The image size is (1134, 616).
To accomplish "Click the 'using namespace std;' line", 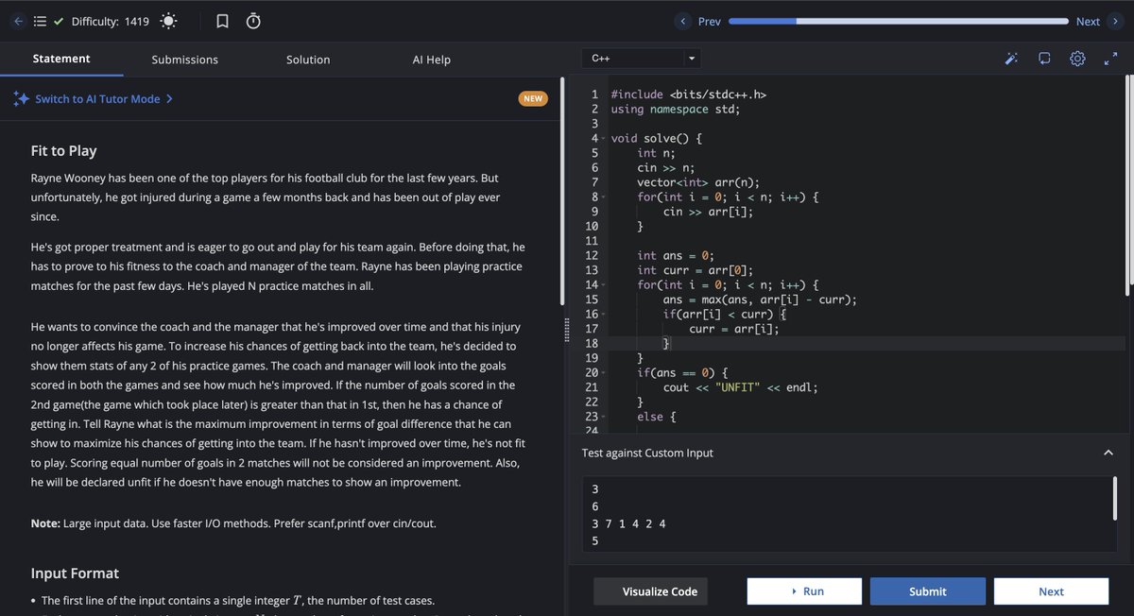I will [x=676, y=110].
